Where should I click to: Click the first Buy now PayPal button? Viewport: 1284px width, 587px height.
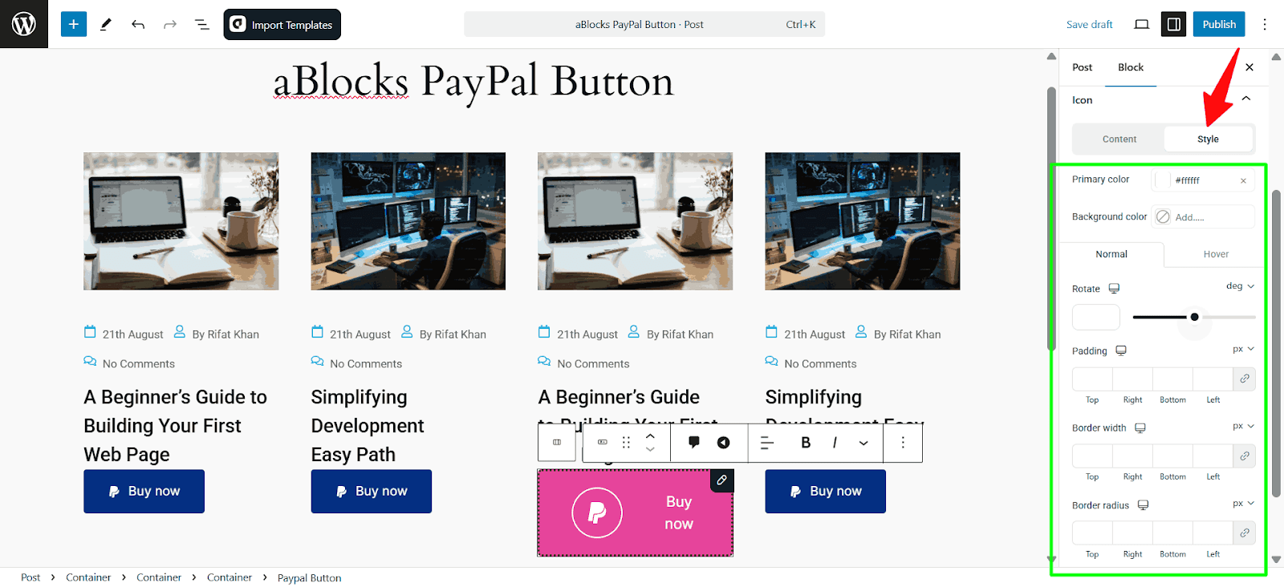144,491
